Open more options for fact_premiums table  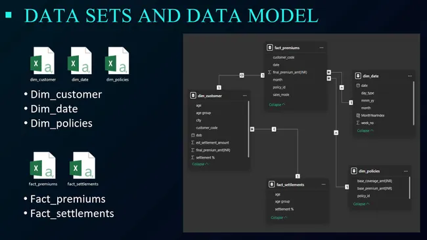(321, 48)
